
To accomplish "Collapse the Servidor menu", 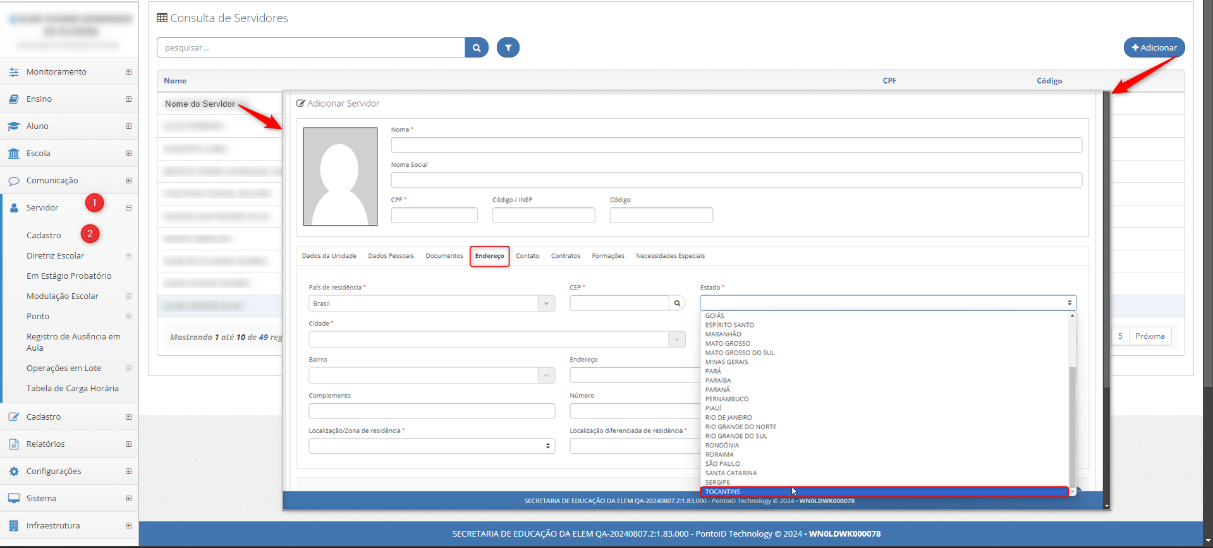I will coord(128,208).
